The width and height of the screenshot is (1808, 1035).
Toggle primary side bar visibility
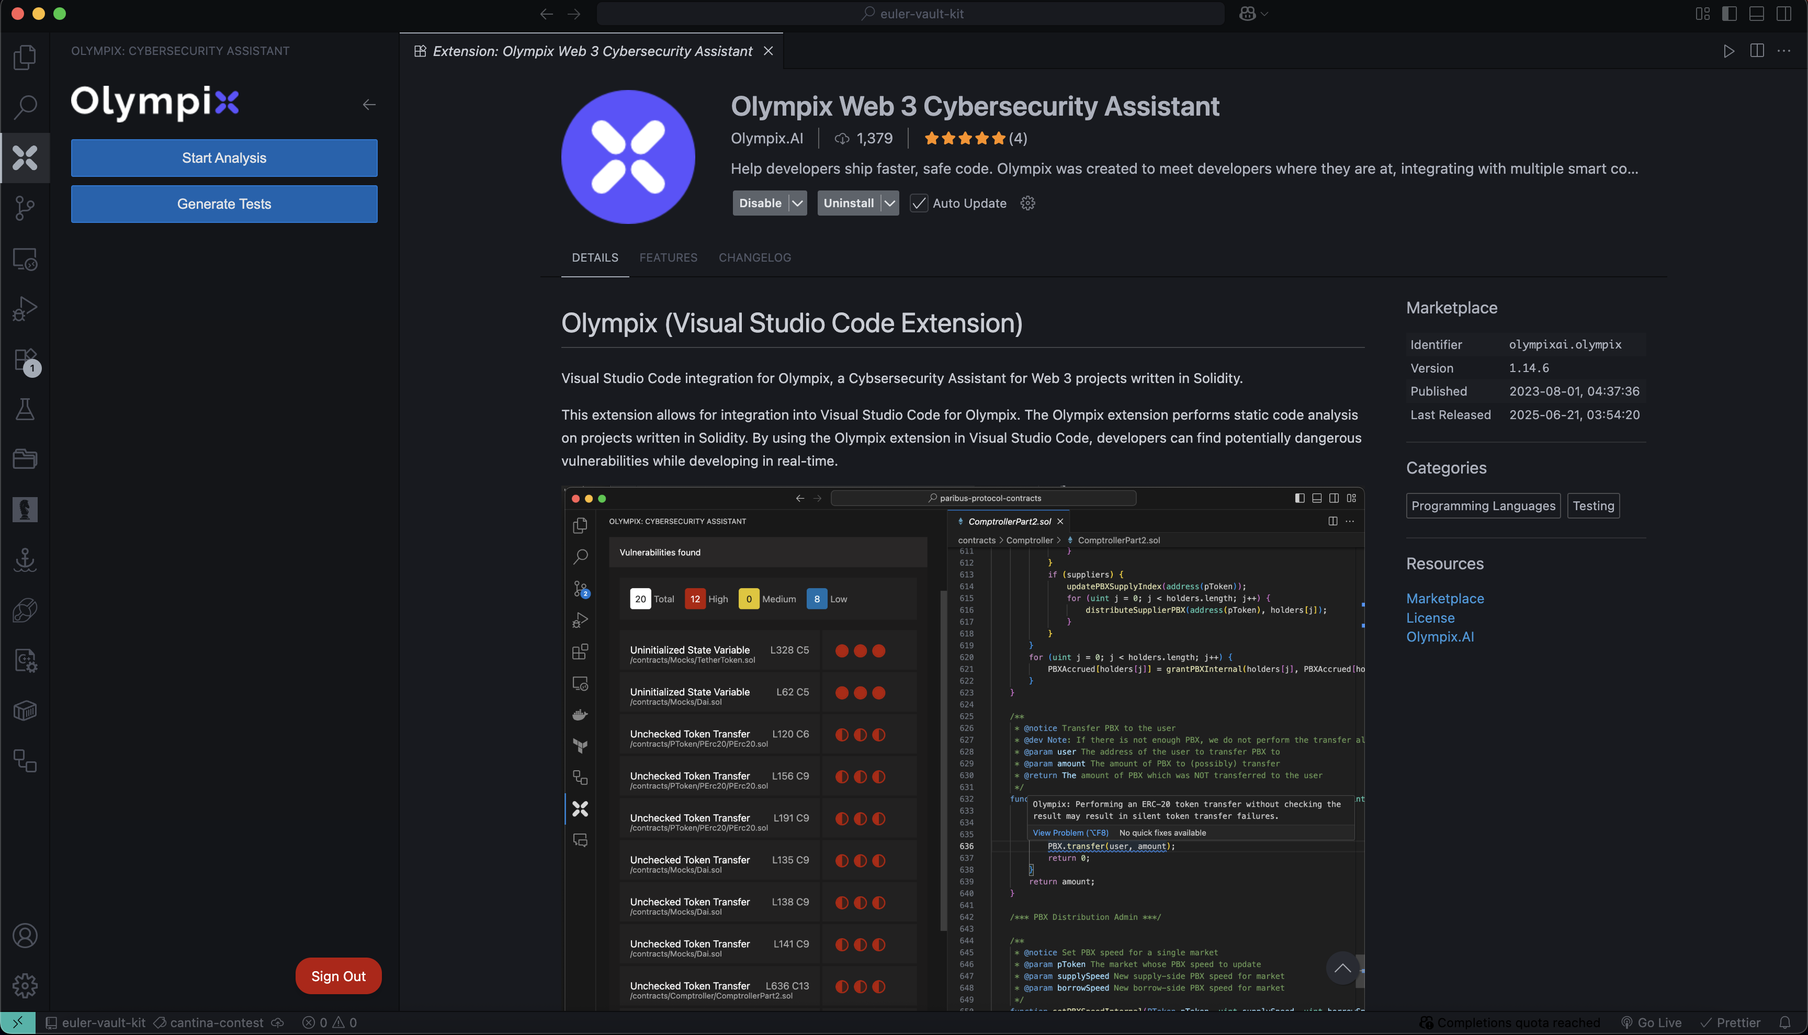point(1730,14)
